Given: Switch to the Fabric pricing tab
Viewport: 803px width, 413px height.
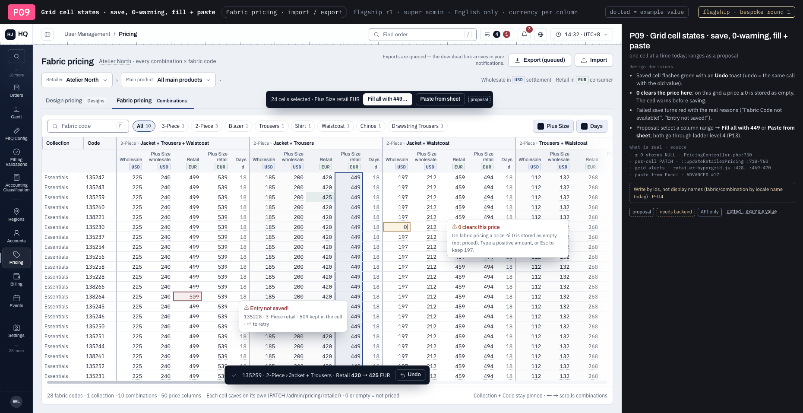Looking at the screenshot, I should tap(152, 101).
